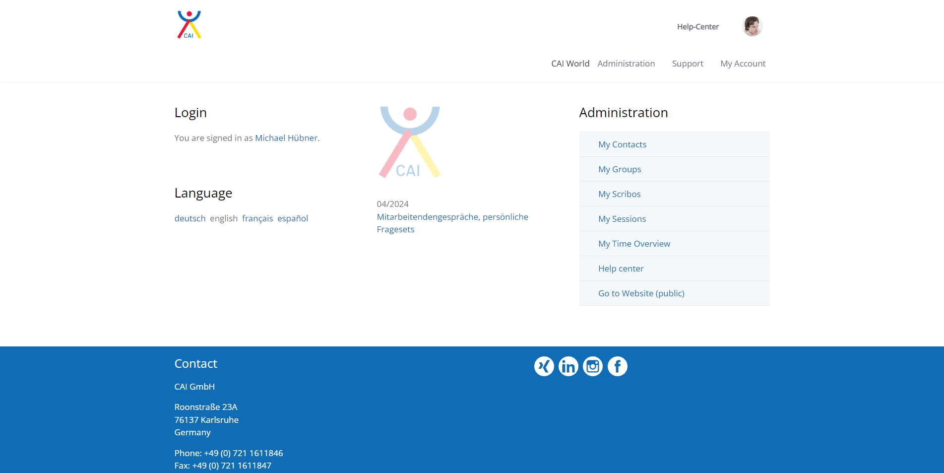Click the Germany address line
Screen dimensions: 944x473
coord(192,432)
